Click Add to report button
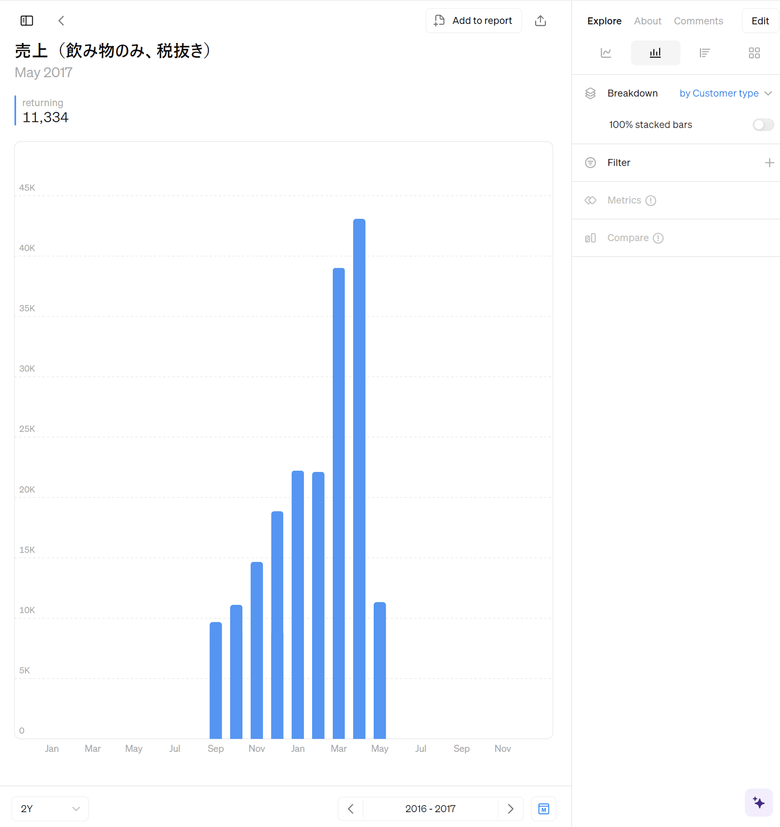This screenshot has width=780, height=827. tap(474, 20)
